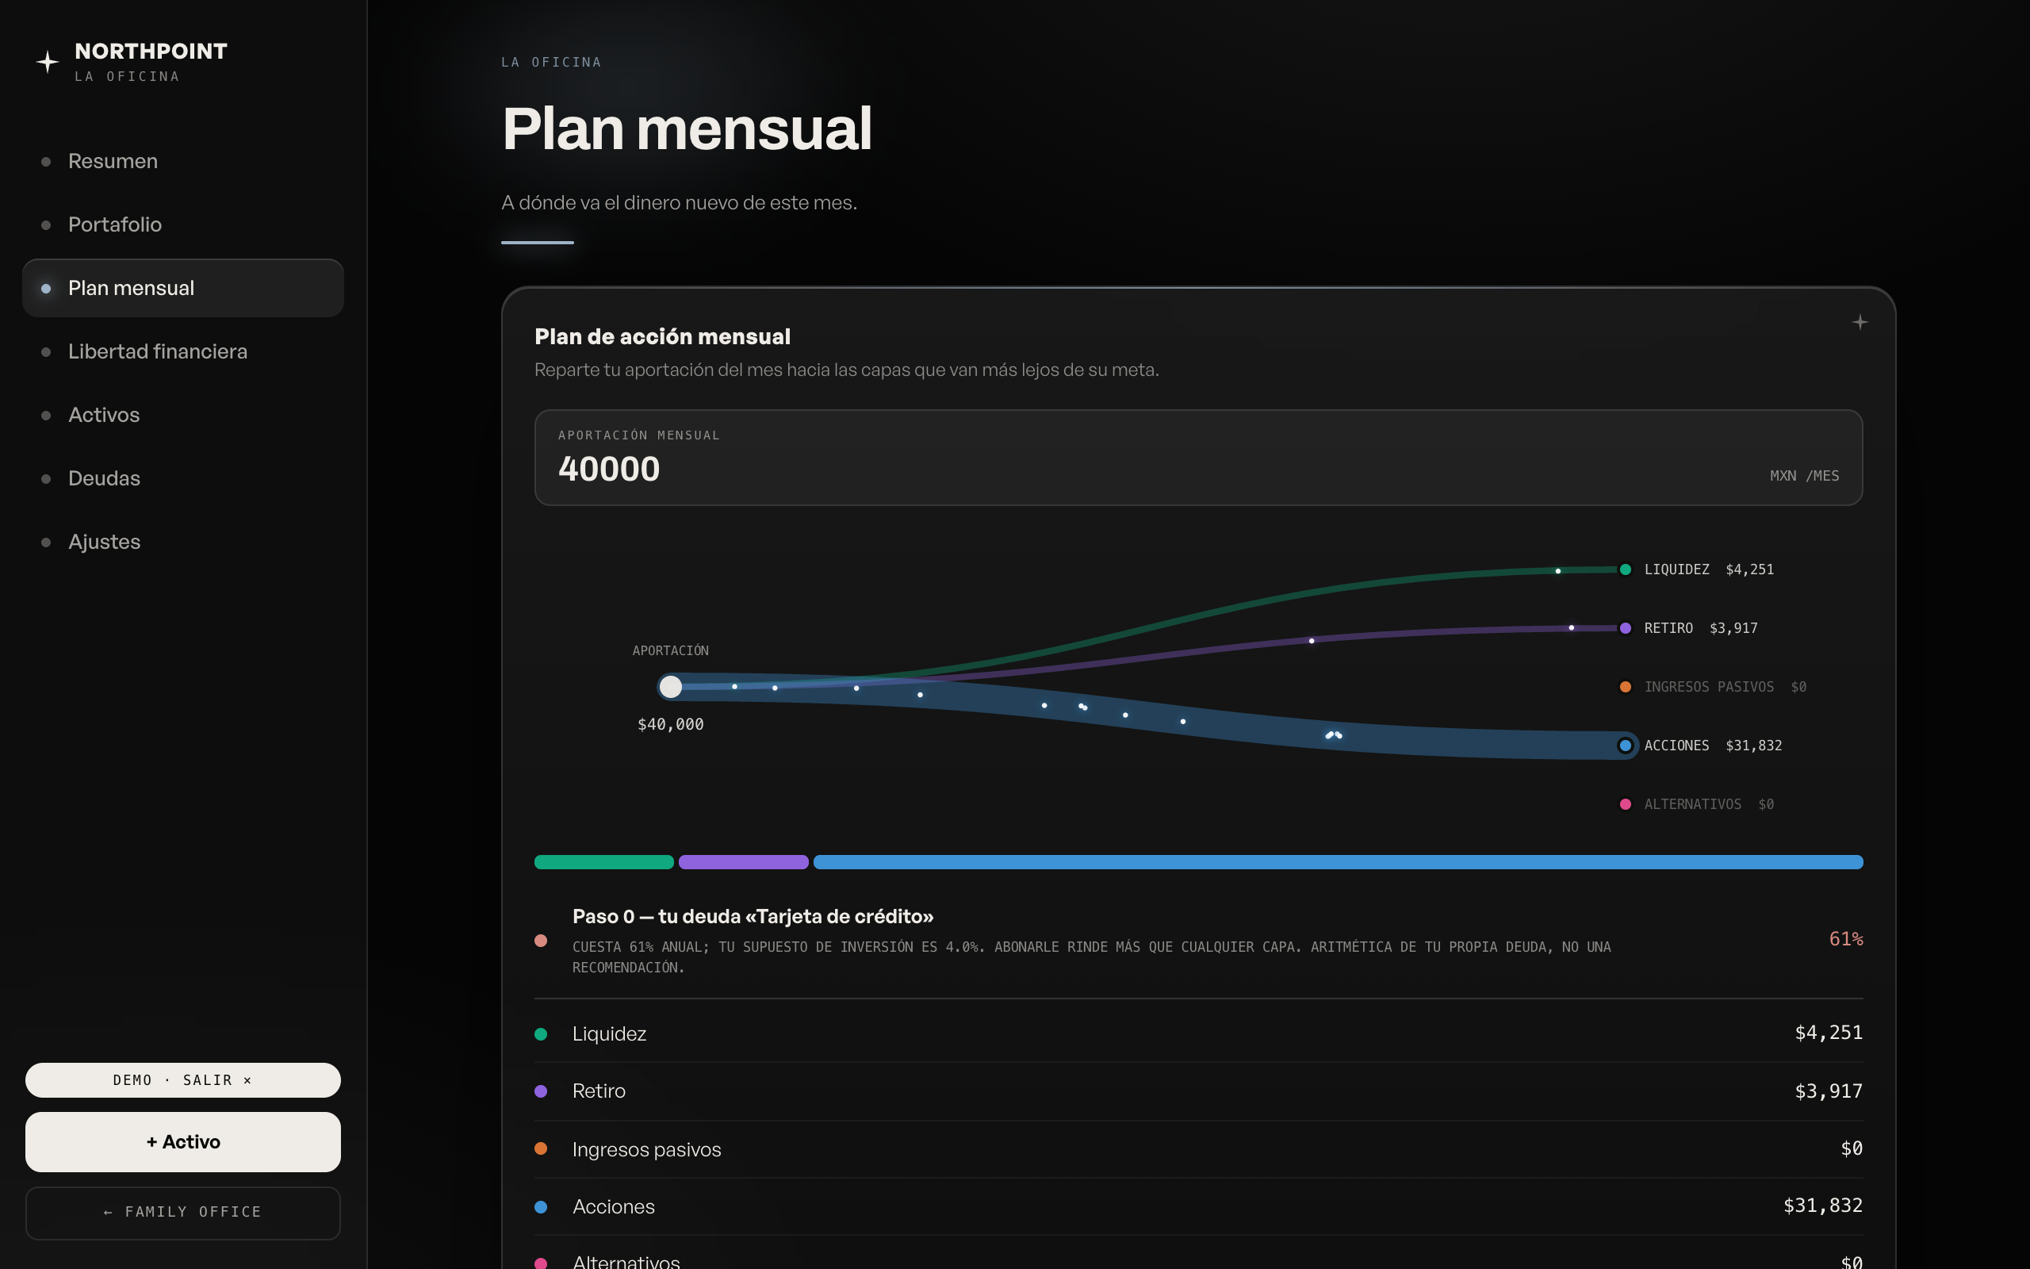Select the Plan mensual sidebar item
Viewport: 2030px width, 1269px height.
coord(183,288)
